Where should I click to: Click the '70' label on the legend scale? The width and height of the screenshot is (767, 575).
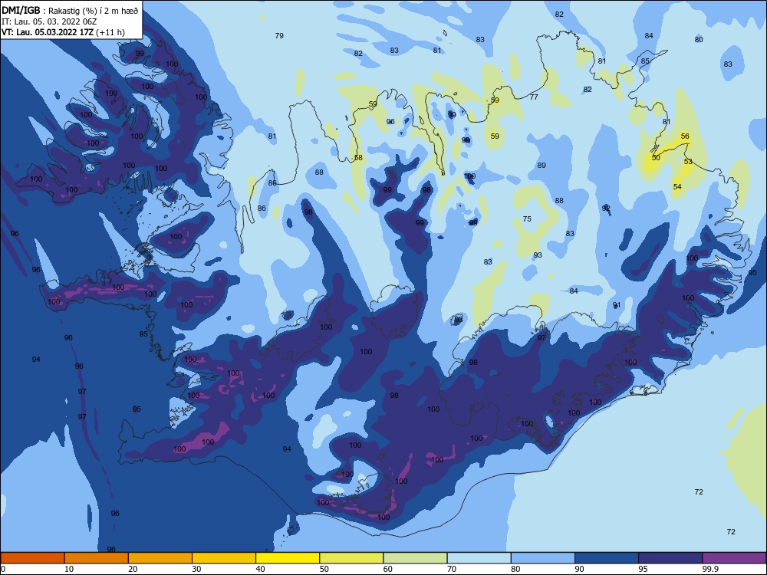point(452,569)
